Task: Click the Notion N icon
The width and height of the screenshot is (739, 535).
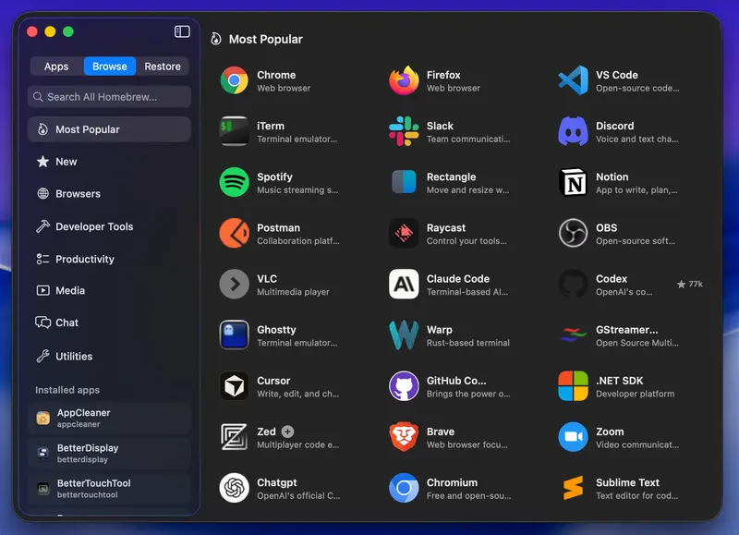Action: (x=573, y=182)
